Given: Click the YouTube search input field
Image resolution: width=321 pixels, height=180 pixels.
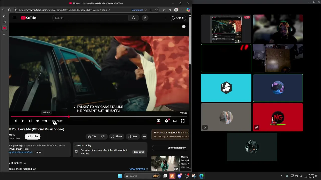Looking at the screenshot, I should pyautogui.click(x=91, y=18).
